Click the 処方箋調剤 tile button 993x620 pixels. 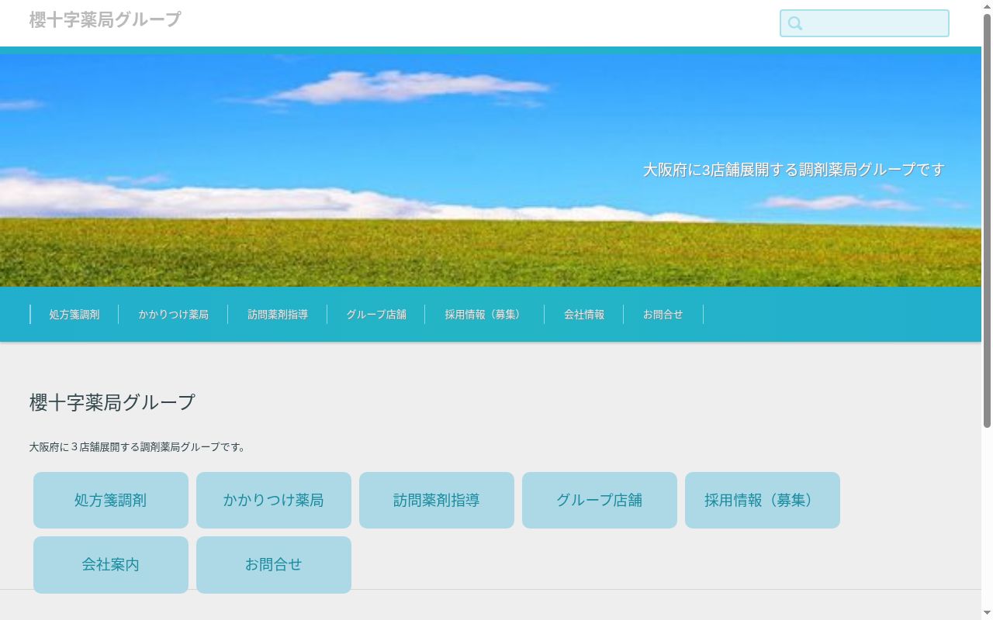pyautogui.click(x=111, y=500)
